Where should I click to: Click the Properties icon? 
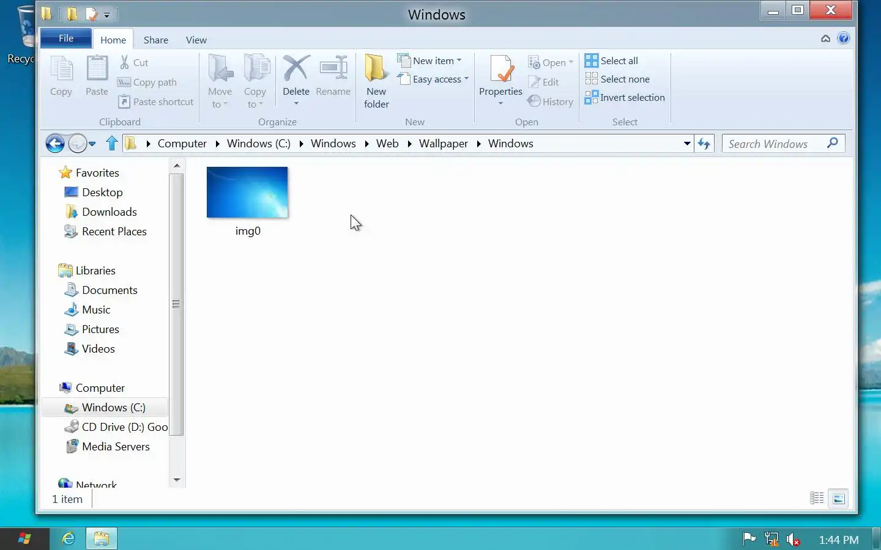(501, 69)
